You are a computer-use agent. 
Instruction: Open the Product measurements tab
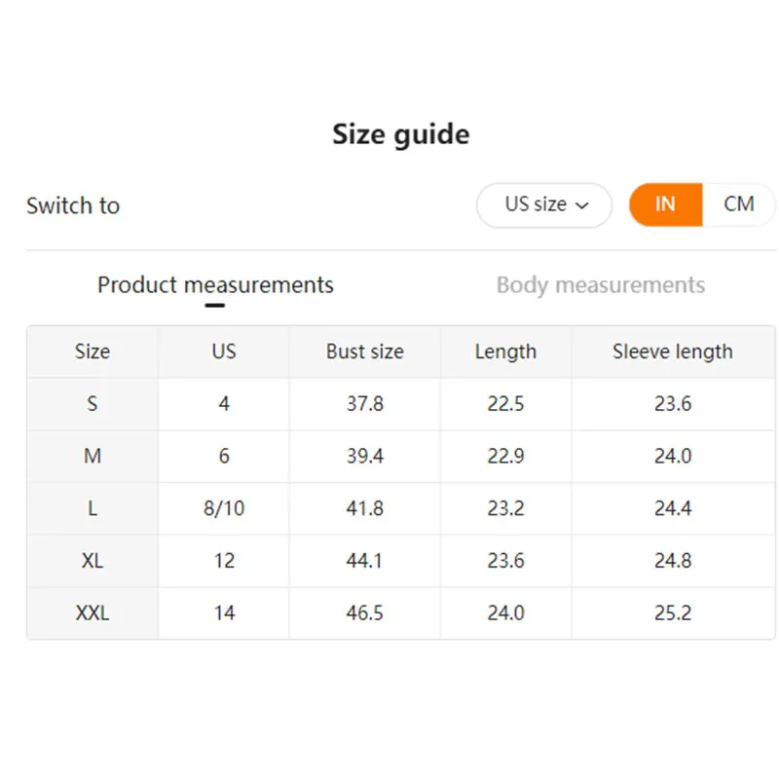tap(215, 285)
